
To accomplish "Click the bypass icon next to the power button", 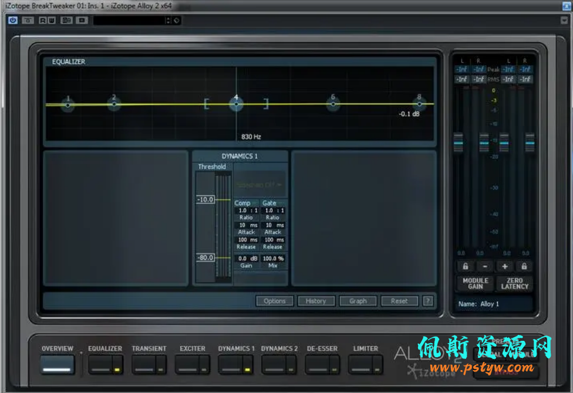I will 28,20.
